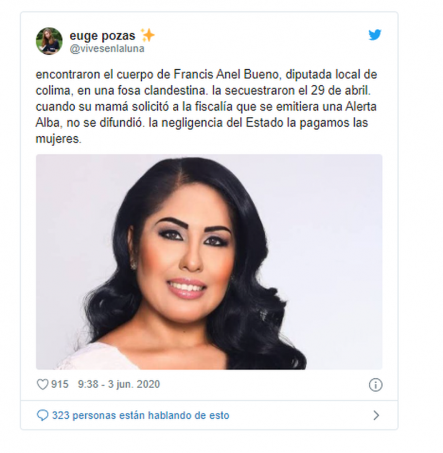Click the speech bubble reply icon
Viewport: 443px width, 453px height.
(x=43, y=415)
